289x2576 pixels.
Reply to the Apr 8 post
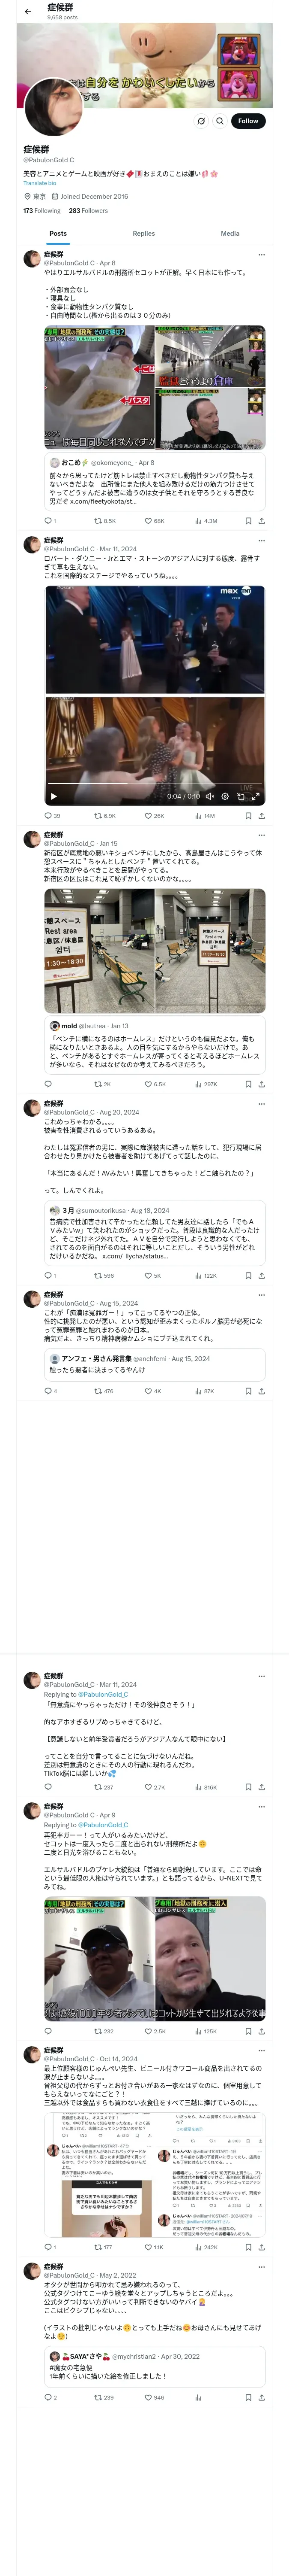[48, 521]
